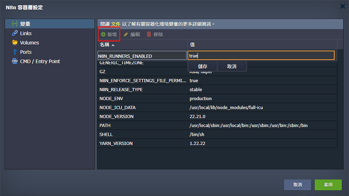Click the 值 column header
Screen dimensions: 349x196
click(x=192, y=45)
